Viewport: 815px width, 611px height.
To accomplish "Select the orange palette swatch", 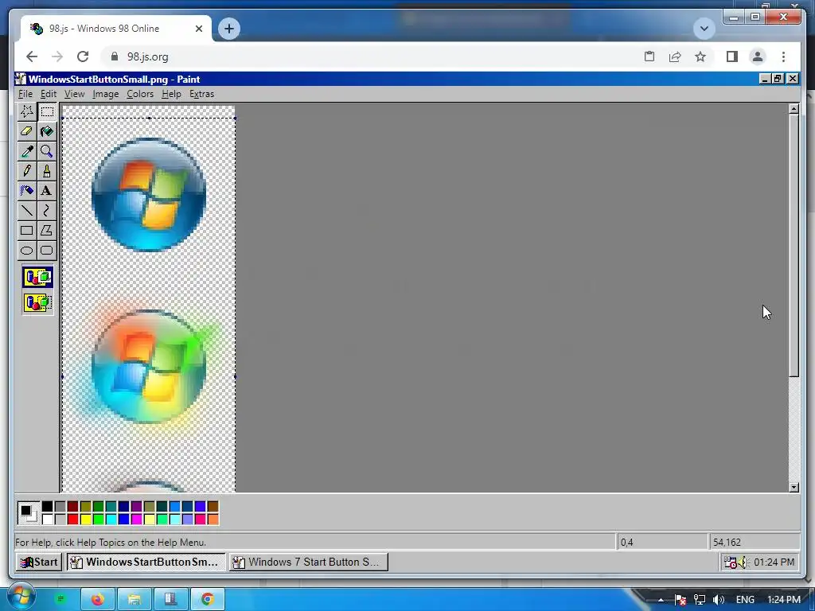I will 213,519.
